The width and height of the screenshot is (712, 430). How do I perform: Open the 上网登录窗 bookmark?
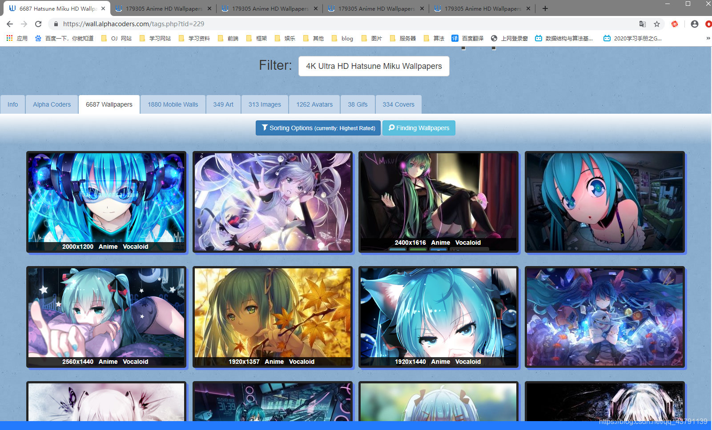509,39
